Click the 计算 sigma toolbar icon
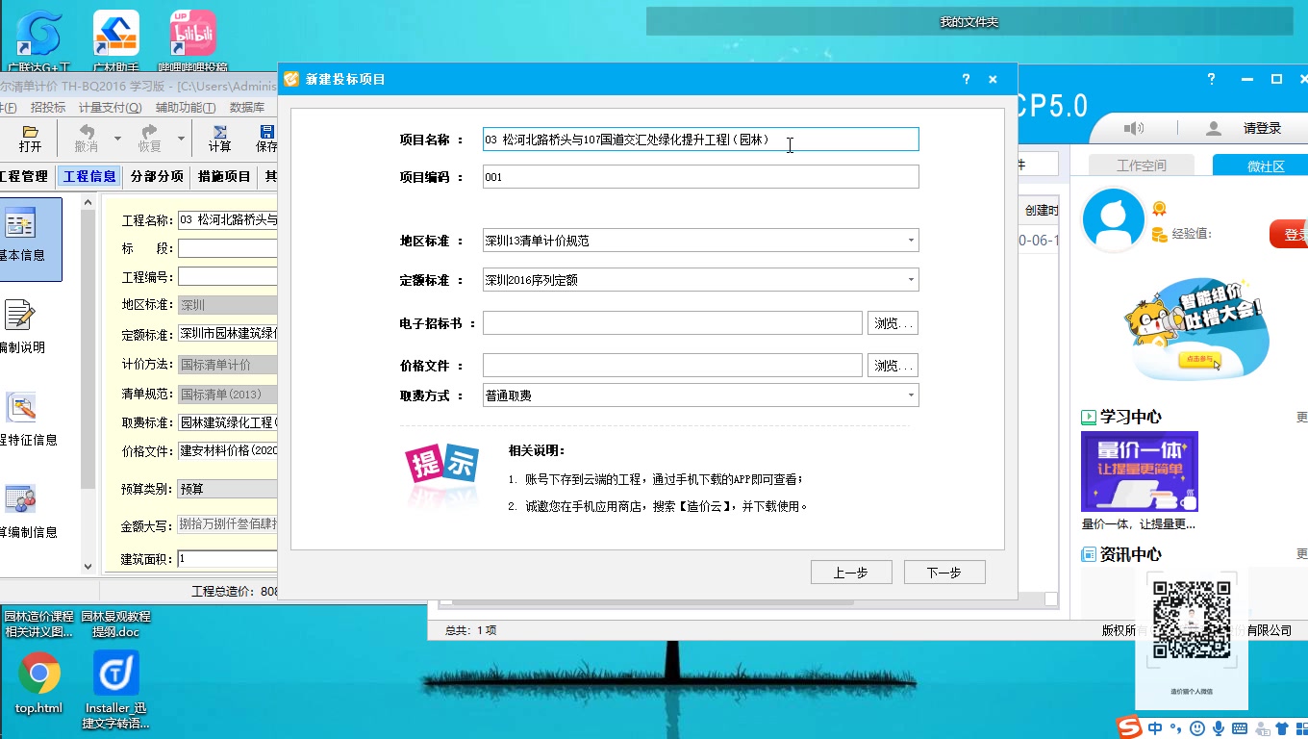This screenshot has height=739, width=1308. point(219,139)
